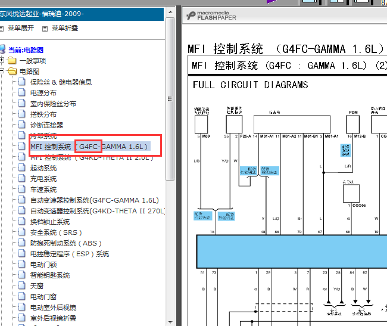
Task: Open 自动变速器控制系统(G4FC-GAMMA 1.6L)
Action: click(95, 200)
